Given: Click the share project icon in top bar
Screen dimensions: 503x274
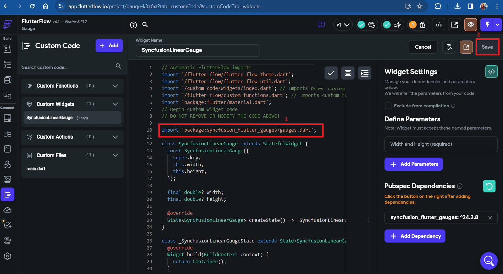Looking at the screenshot, I should (x=454, y=25).
